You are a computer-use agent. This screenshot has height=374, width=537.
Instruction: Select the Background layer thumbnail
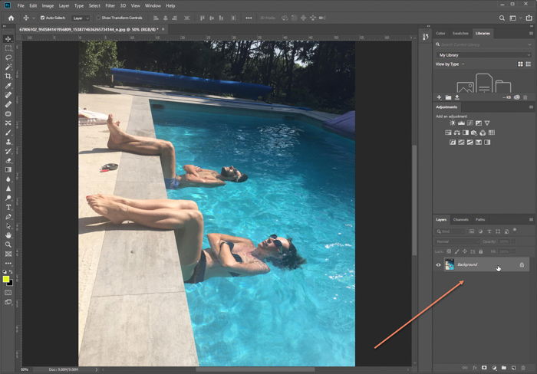pos(449,264)
